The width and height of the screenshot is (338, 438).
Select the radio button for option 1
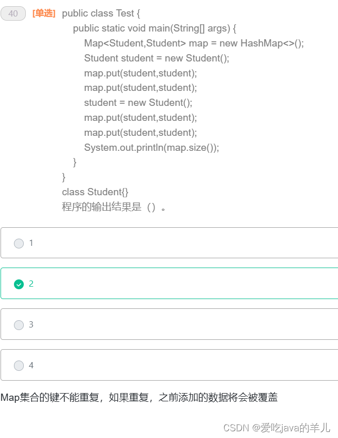[x=19, y=243]
